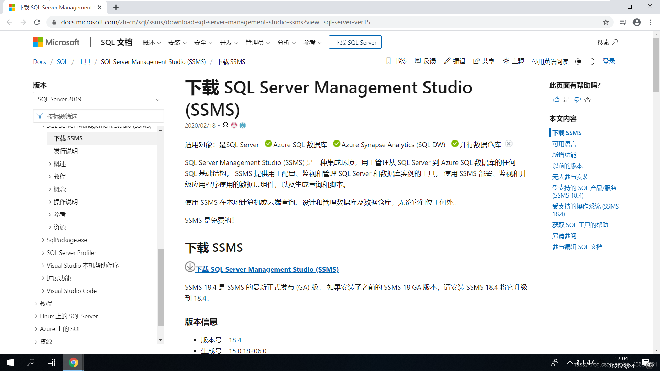Image resolution: width=660 pixels, height=371 pixels.
Task: Click the 下载 SQL Server Management Studio (SSMS) link
Action: [x=267, y=269]
